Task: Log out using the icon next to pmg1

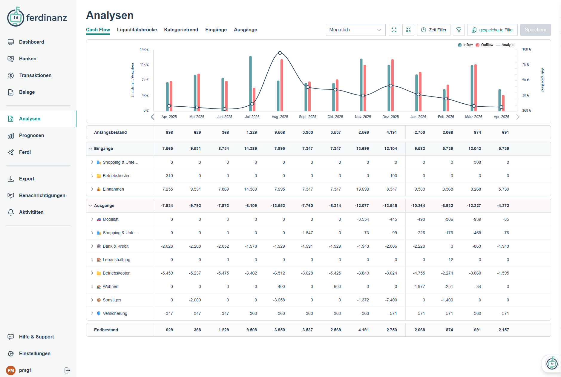Action: pos(67,370)
